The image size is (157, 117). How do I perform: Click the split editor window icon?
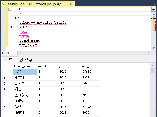[154, 9]
